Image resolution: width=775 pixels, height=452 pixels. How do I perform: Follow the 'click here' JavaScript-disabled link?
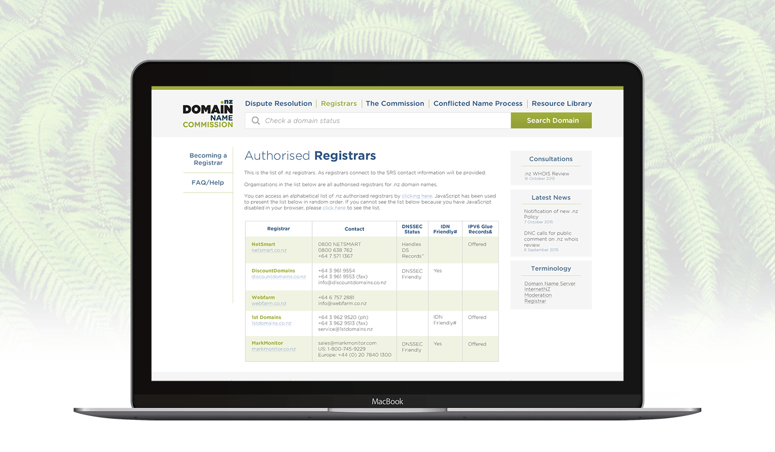(334, 208)
